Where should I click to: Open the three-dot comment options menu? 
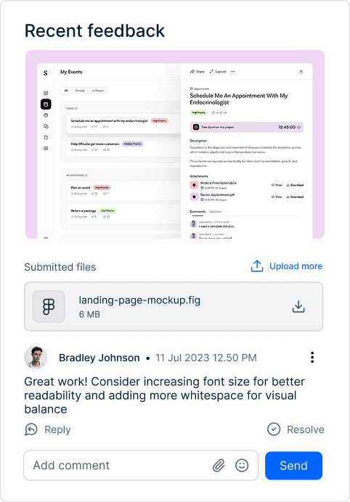pyautogui.click(x=312, y=358)
